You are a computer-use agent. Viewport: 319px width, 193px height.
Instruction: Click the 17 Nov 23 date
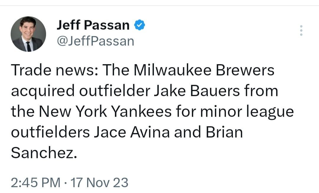click(100, 182)
